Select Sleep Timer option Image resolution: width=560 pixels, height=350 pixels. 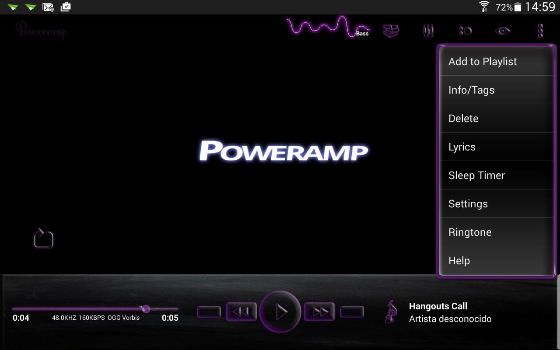coord(497,175)
